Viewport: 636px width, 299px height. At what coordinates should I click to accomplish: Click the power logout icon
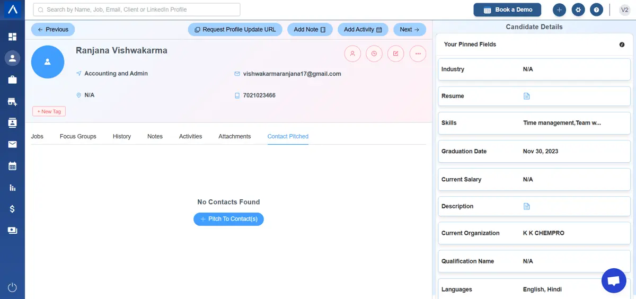[12, 287]
